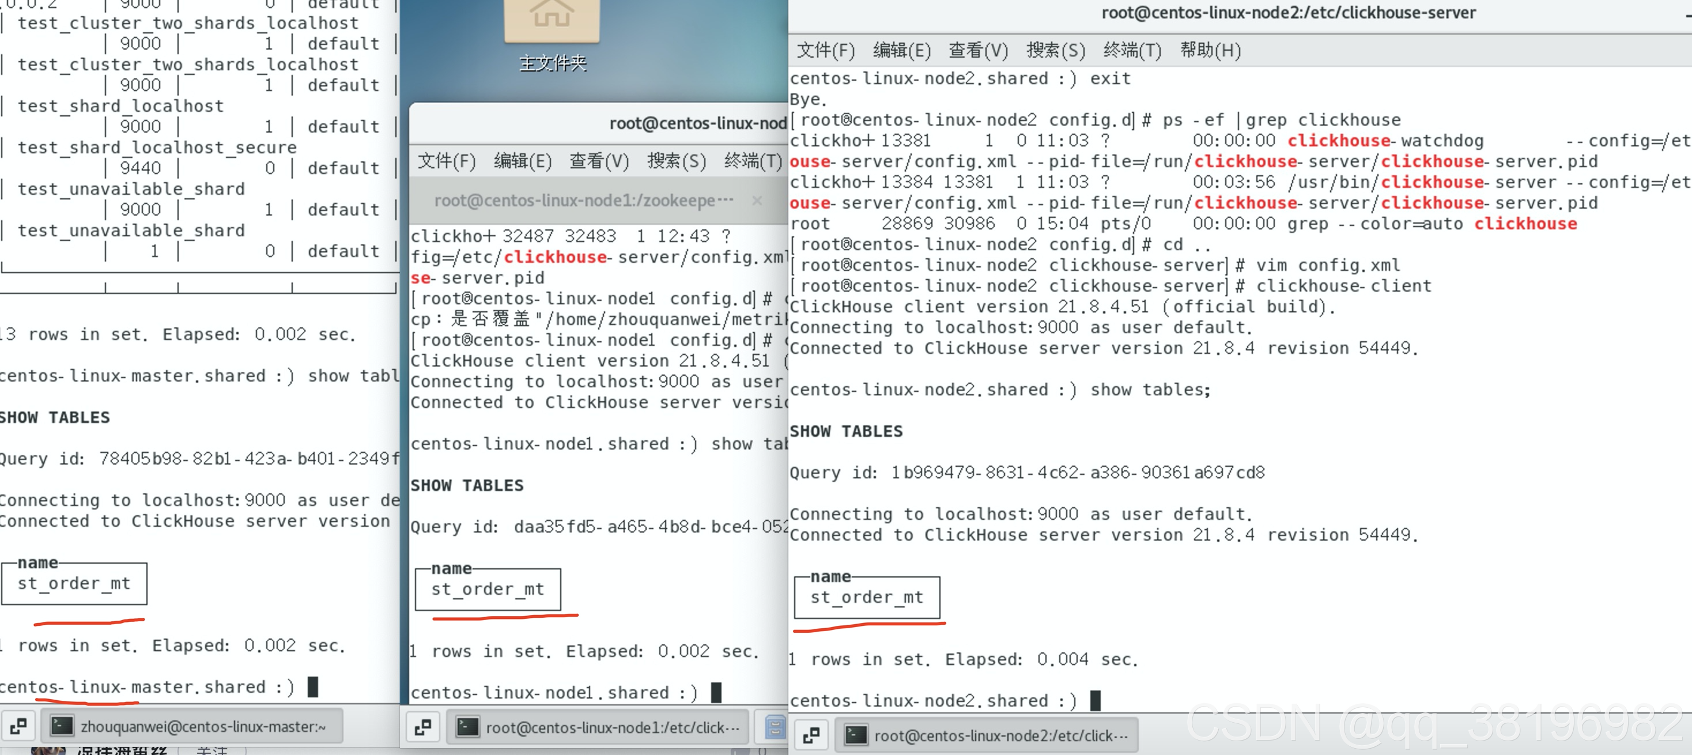1692x755 pixels.
Task: Open 搜索(S) menu in node1 terminal window
Action: pos(676,161)
